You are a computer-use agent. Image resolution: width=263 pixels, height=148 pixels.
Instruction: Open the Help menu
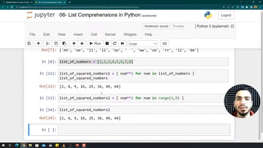click(x=148, y=35)
